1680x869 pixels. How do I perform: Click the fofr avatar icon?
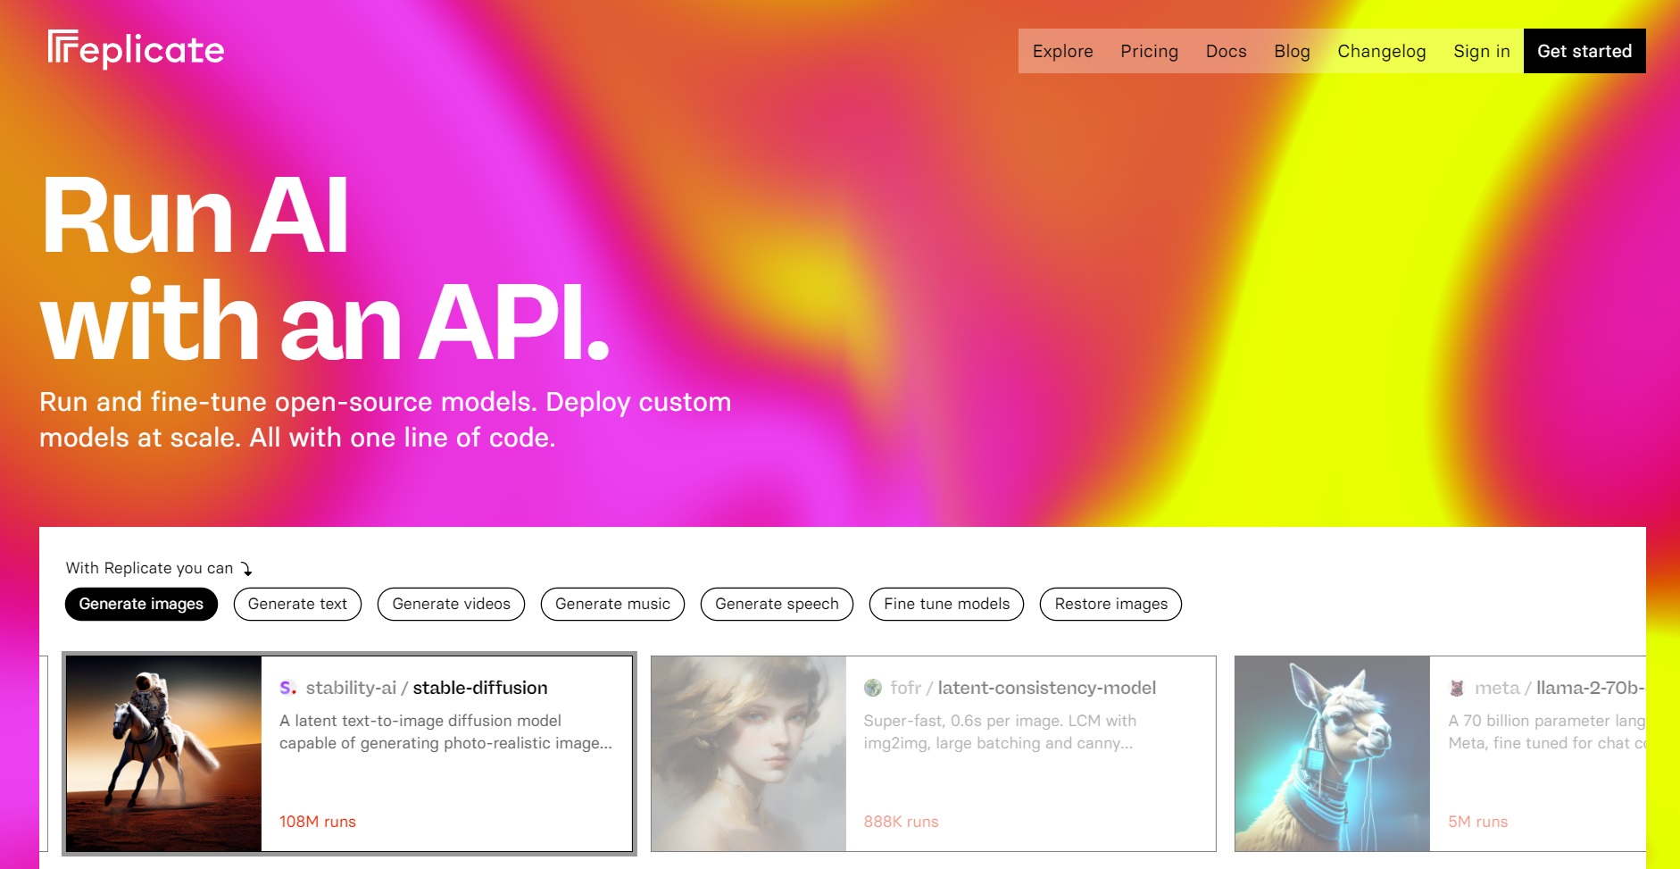[872, 687]
